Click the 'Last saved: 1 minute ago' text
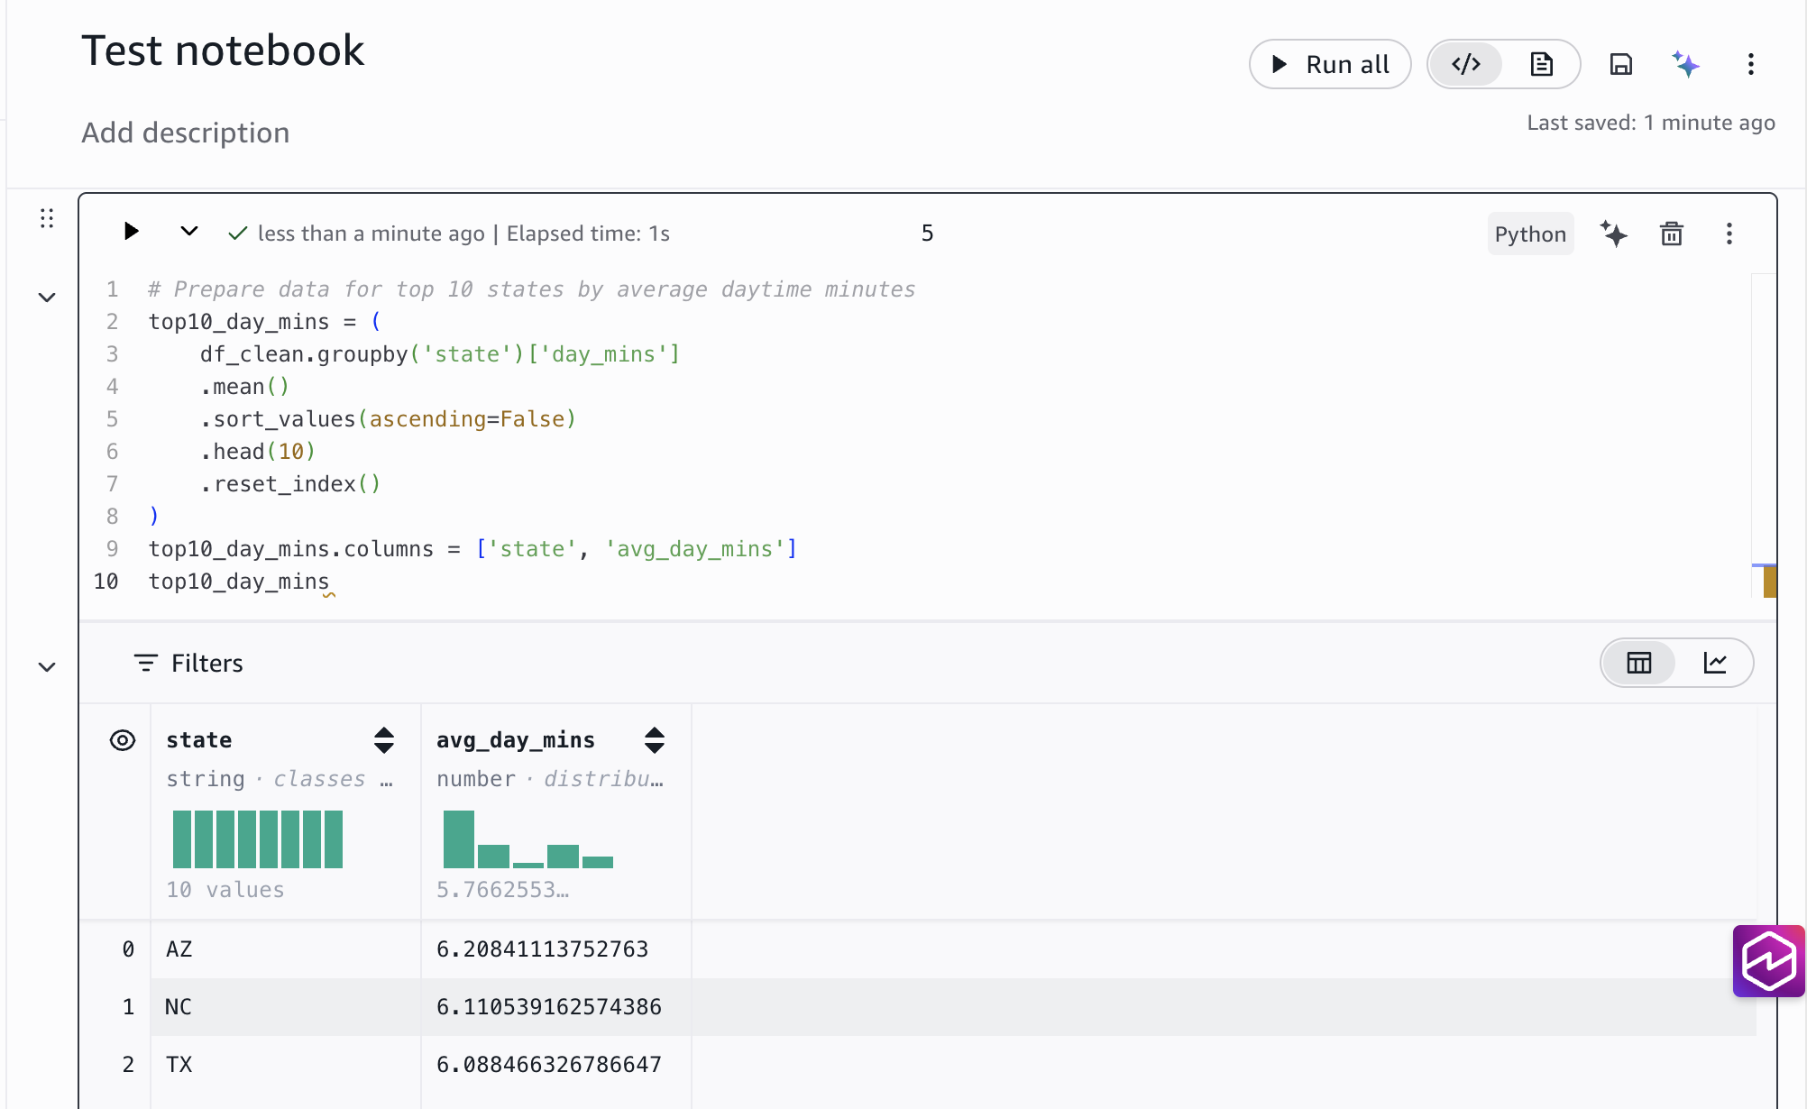 click(1651, 123)
